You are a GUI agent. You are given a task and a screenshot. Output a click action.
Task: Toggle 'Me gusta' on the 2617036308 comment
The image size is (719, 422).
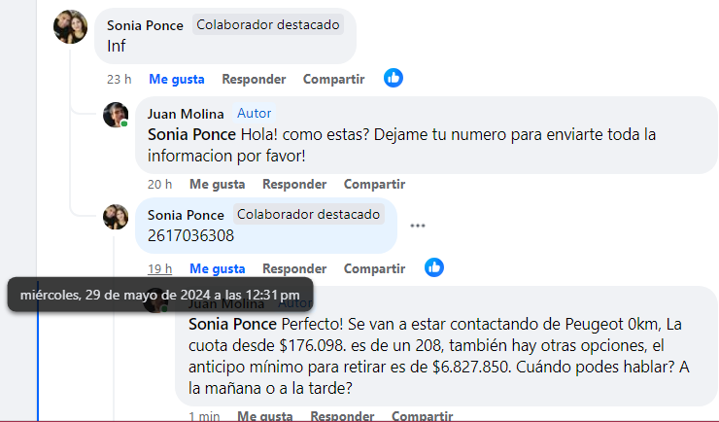(x=217, y=268)
